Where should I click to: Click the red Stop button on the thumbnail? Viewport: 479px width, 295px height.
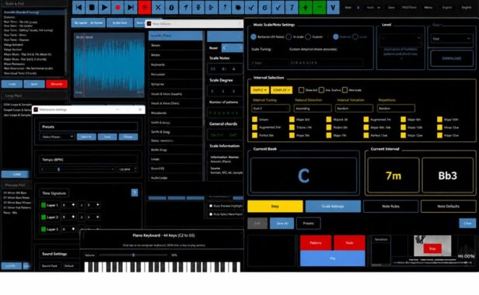pos(432,248)
